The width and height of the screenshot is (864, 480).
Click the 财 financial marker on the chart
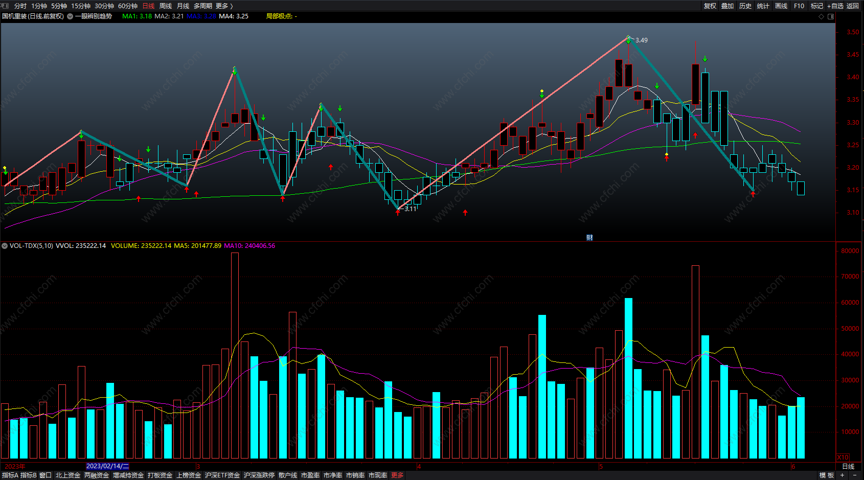click(x=589, y=237)
